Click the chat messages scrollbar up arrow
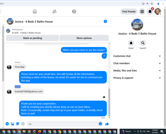The image size is (166, 134). click(x=109, y=44)
